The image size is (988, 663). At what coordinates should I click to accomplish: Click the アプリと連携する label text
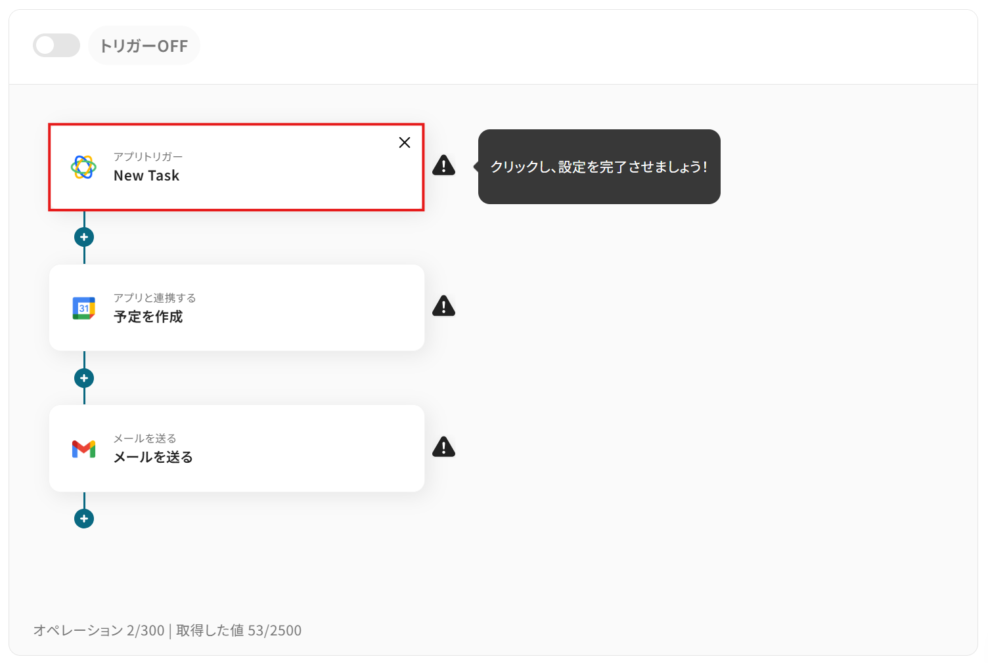click(155, 298)
